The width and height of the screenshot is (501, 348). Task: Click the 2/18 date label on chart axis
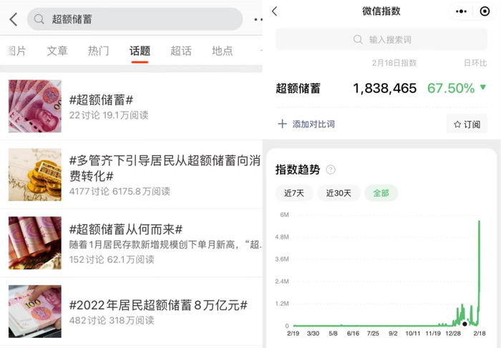point(480,333)
